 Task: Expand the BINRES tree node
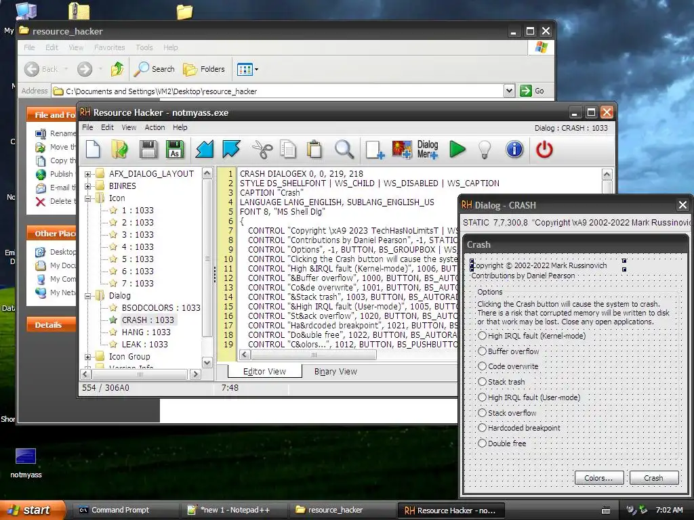tap(87, 186)
